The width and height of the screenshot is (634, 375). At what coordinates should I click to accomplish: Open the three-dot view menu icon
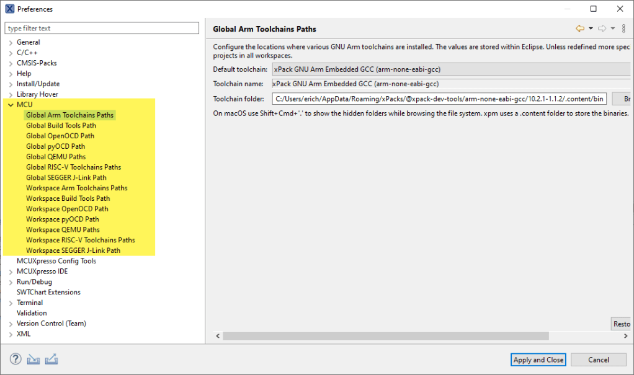click(x=623, y=29)
